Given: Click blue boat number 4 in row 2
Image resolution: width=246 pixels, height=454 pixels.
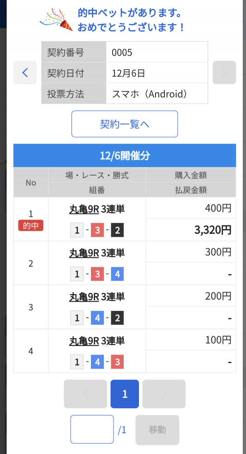Looking at the screenshot, I should [117, 274].
